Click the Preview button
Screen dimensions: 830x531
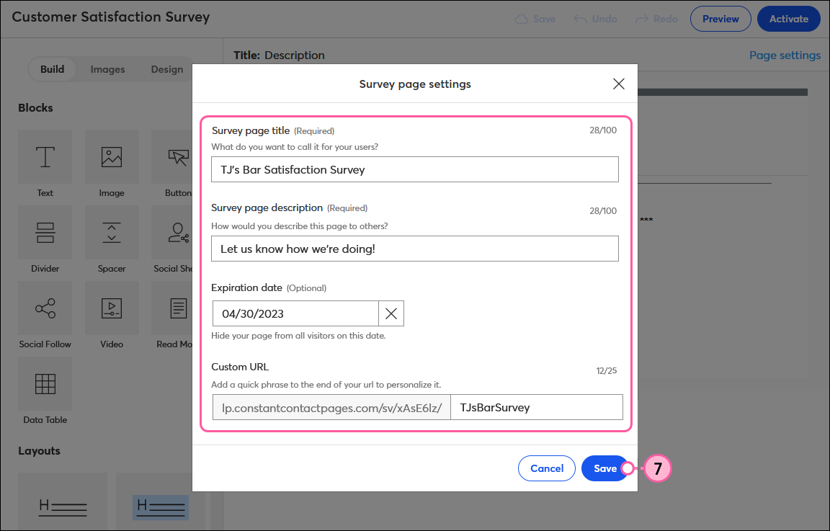point(720,19)
